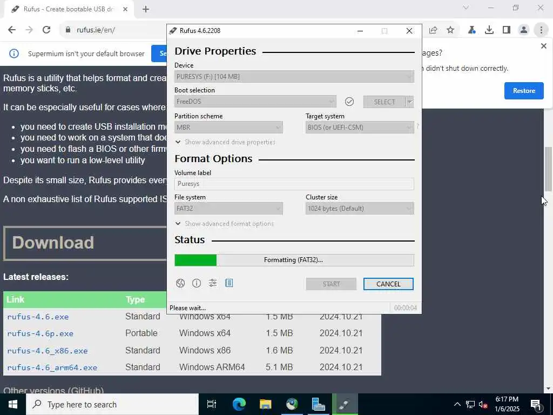Open the Boot selection FreeDOS dropdown

255,102
